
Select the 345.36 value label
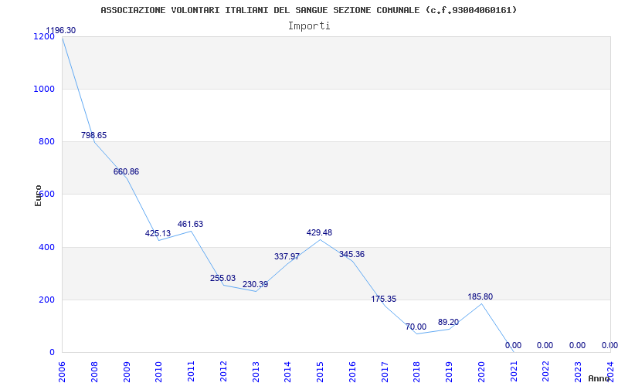(x=351, y=254)
